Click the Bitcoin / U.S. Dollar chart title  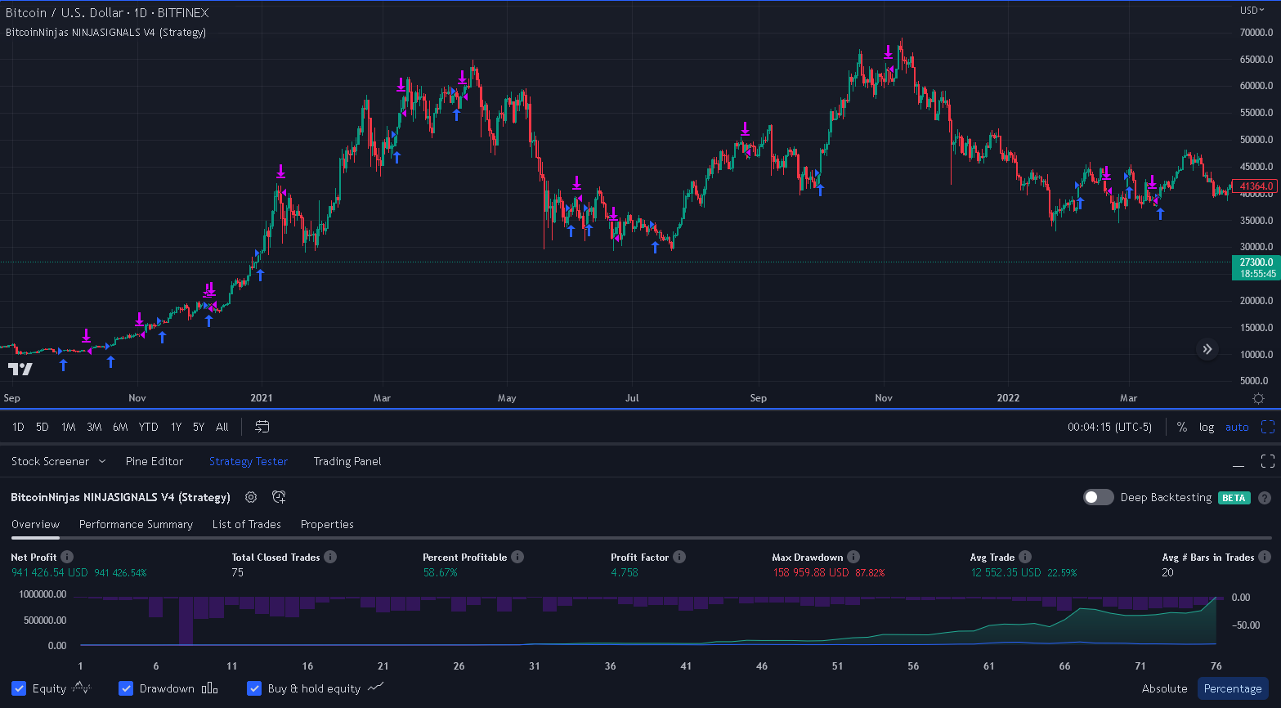point(107,13)
